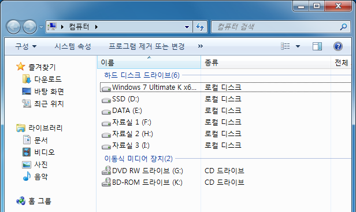Click CD 드라이브 text in the BD-ROM row

224,182
